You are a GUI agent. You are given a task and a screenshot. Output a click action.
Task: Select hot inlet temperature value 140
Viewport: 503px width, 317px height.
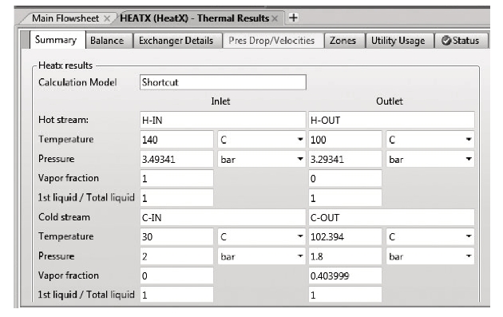coord(176,140)
